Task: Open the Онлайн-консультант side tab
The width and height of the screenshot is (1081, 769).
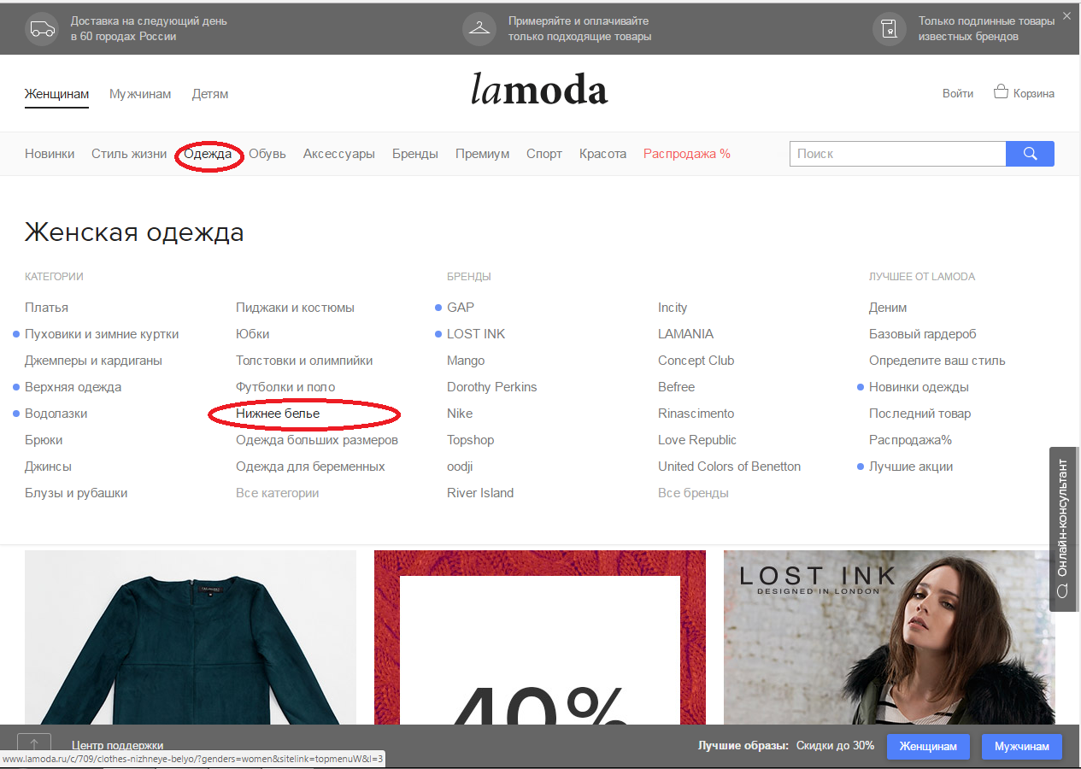Action: [1065, 529]
